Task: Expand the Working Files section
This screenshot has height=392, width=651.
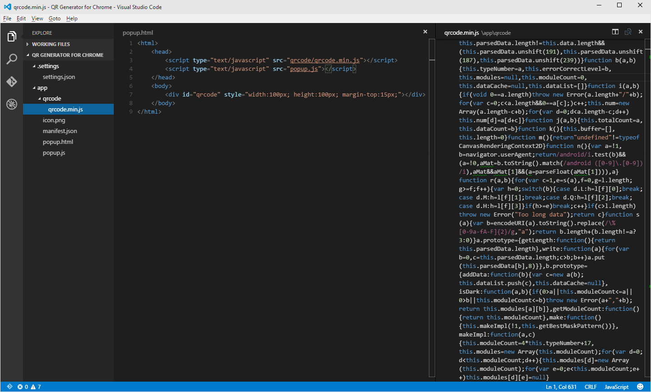Action: point(68,44)
